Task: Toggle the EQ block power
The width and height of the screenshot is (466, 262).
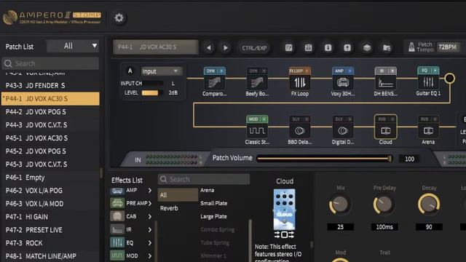Action: [435, 71]
